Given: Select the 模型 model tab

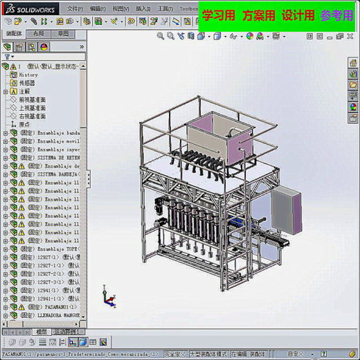Looking at the screenshot, I should coord(42,332).
